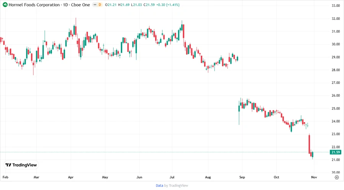The height and width of the screenshot is (190, 344).
Task: Click the last green candle near Nov
Action: (313, 154)
